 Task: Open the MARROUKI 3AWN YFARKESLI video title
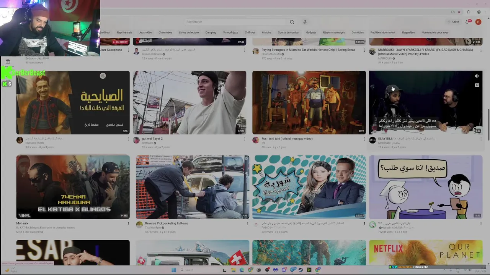[x=425, y=52]
